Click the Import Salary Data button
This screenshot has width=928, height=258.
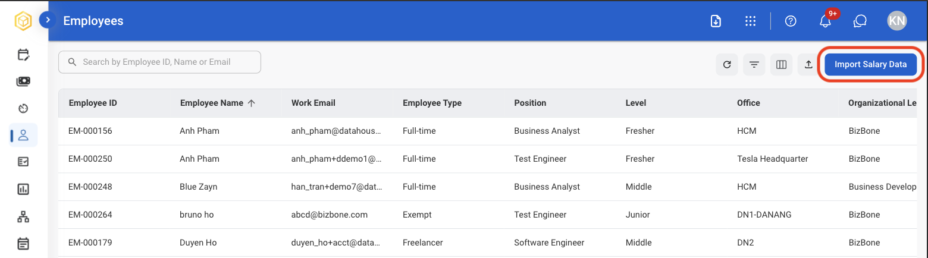click(870, 64)
